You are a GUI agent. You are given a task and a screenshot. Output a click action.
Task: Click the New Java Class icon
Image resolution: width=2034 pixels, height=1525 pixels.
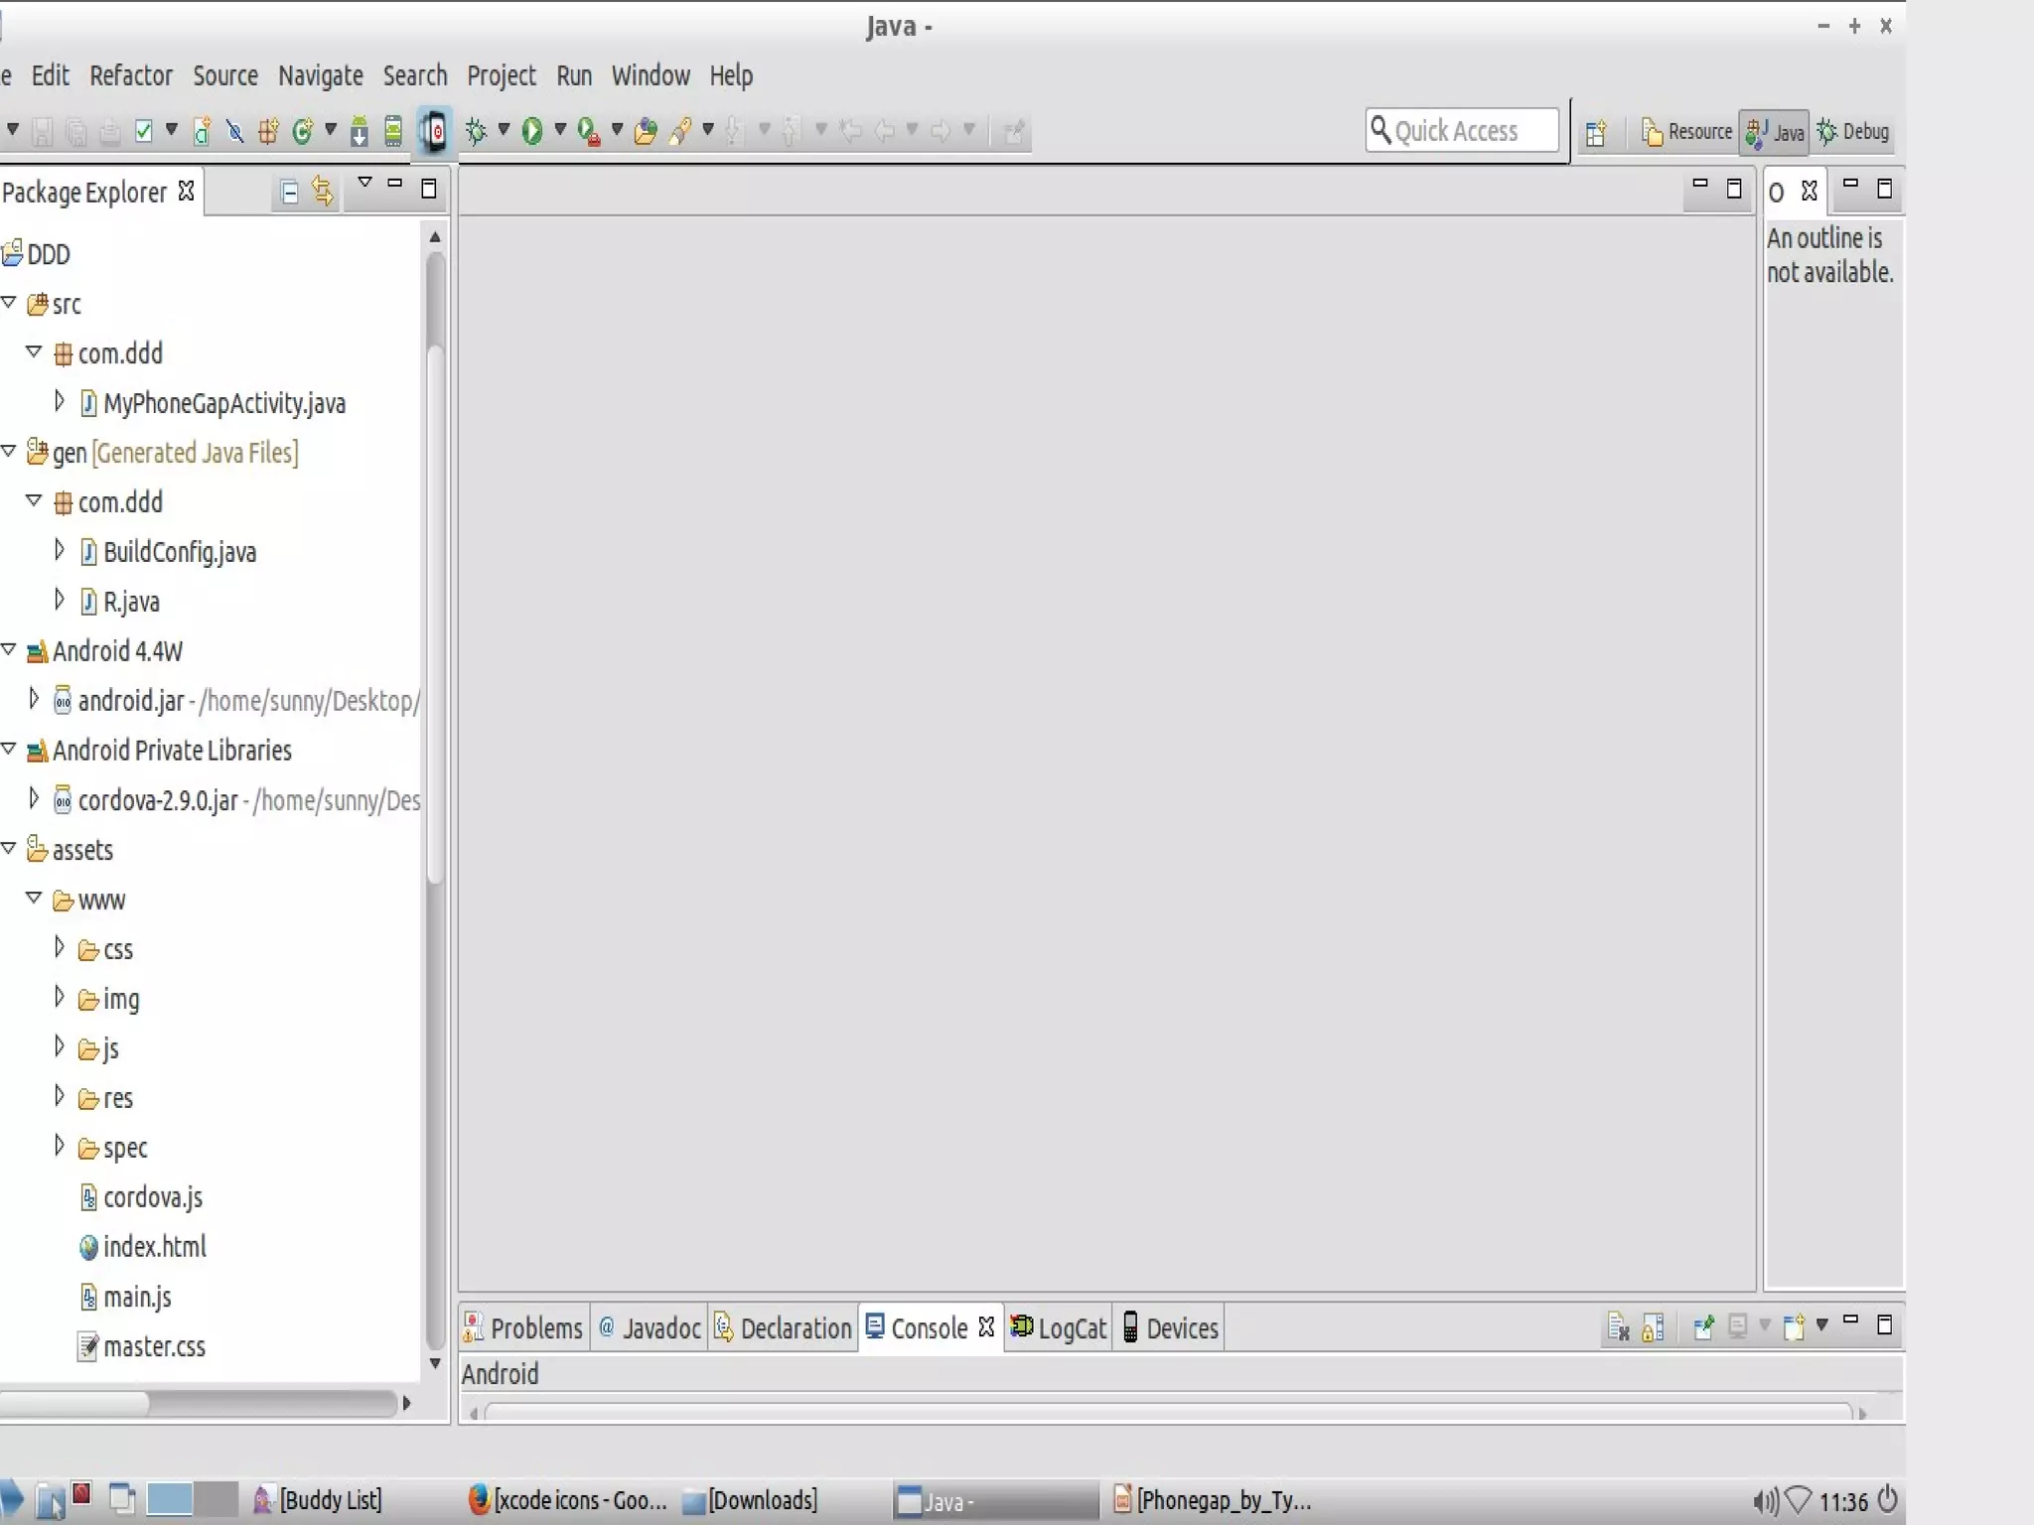303,131
